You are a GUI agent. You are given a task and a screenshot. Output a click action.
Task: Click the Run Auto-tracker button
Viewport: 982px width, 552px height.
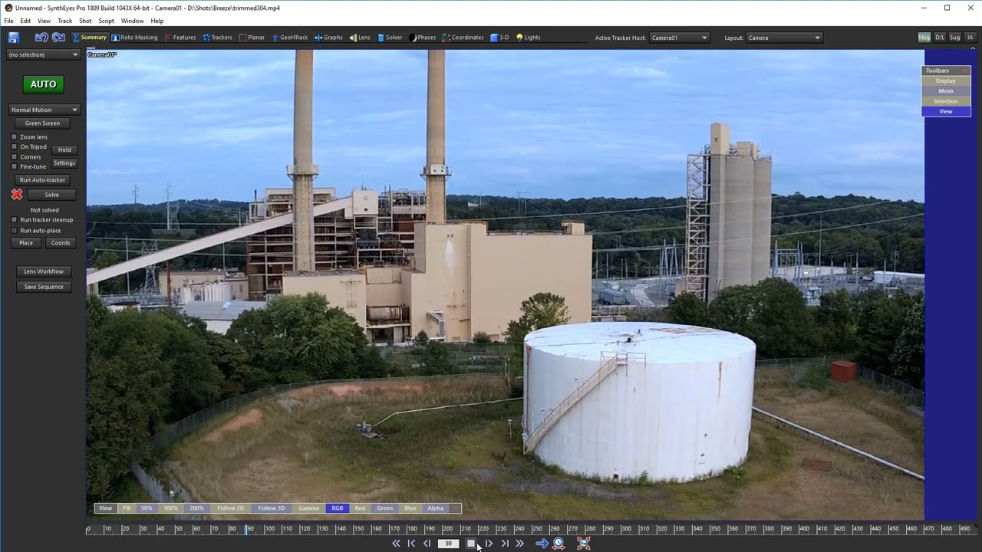pos(43,179)
